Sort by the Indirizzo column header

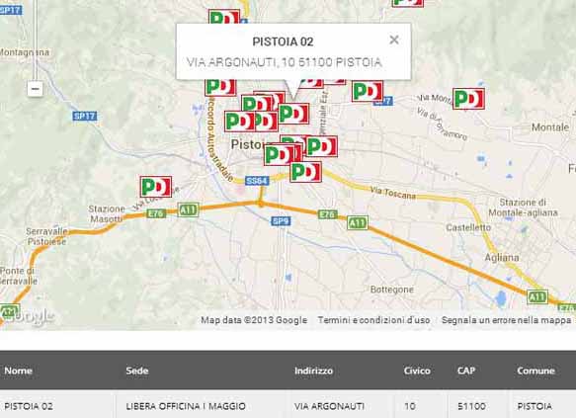click(x=313, y=371)
